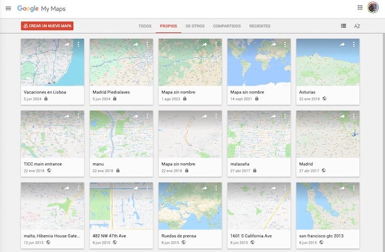Open more options for Asturias map
385x252 pixels.
pyautogui.click(x=353, y=44)
